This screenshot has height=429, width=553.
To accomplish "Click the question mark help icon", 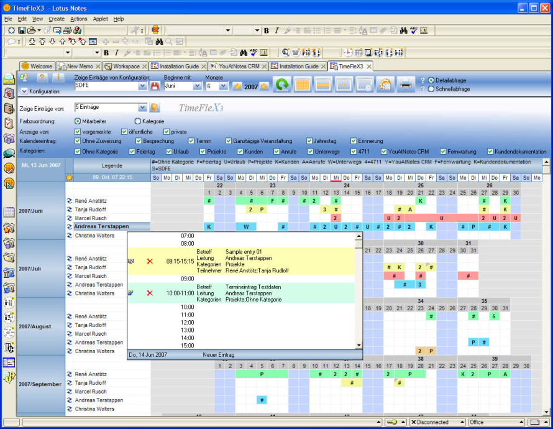I will (42, 78).
